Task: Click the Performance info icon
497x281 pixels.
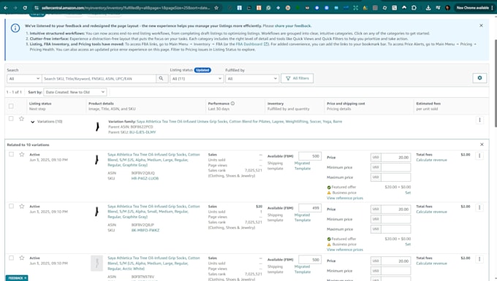Action: pyautogui.click(x=232, y=104)
